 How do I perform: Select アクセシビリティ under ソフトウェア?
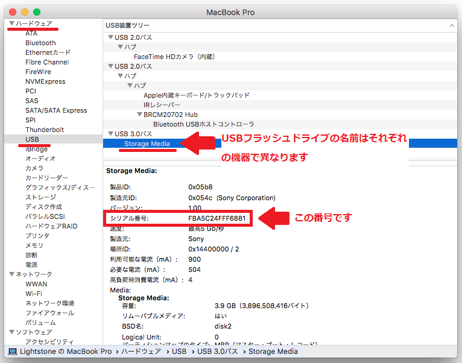pos(49,341)
